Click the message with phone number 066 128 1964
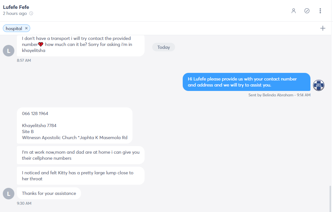This screenshot has height=212, width=333. (75, 125)
